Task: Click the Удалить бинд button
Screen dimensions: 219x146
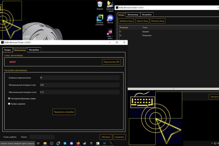Action: (x=142, y=21)
